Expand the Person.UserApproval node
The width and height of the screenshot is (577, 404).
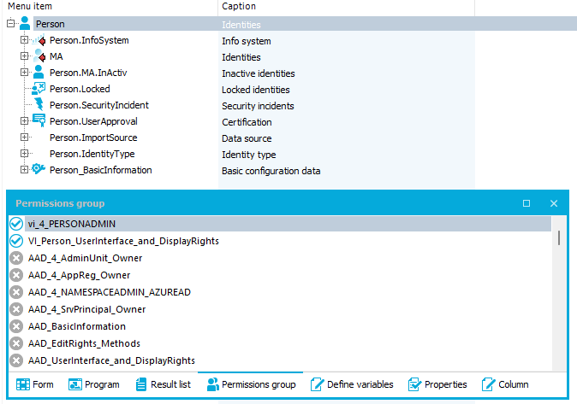pos(24,120)
